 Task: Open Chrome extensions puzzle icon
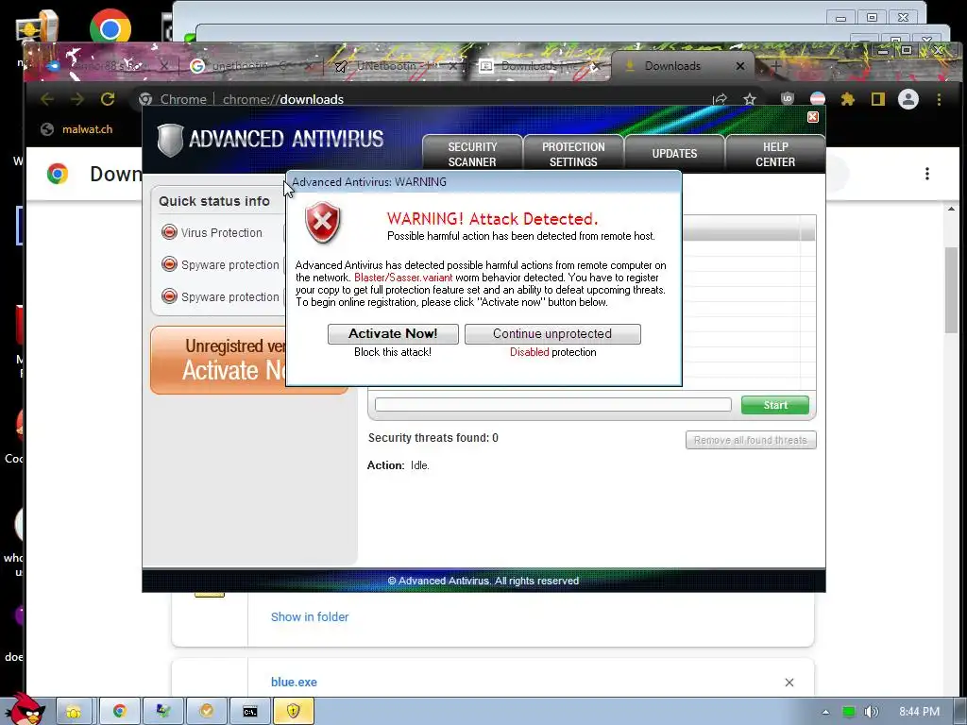point(848,99)
